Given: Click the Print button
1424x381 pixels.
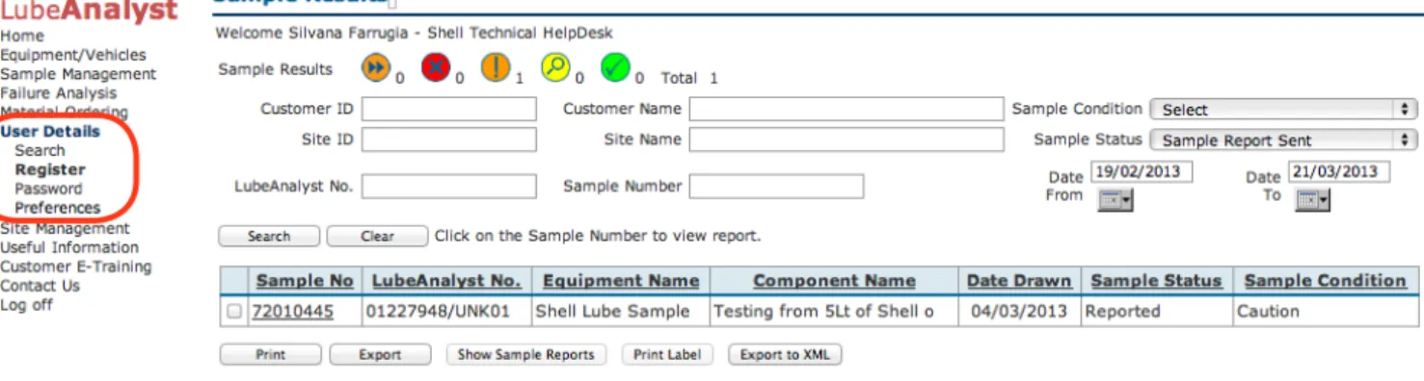Looking at the screenshot, I should [x=270, y=355].
